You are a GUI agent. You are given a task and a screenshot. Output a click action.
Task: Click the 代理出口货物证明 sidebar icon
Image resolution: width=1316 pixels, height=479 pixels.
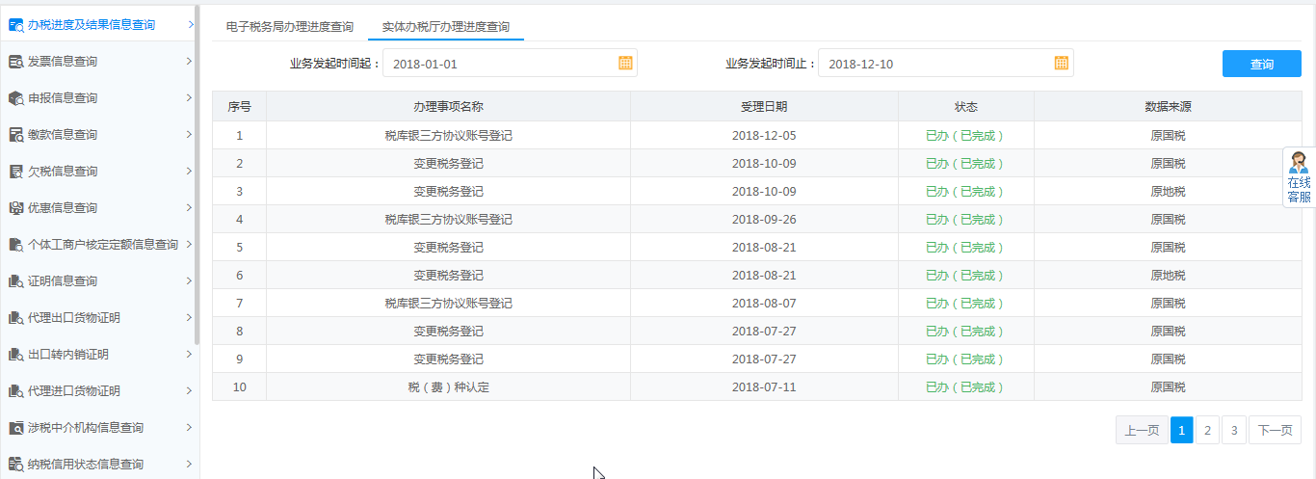pyautogui.click(x=15, y=318)
